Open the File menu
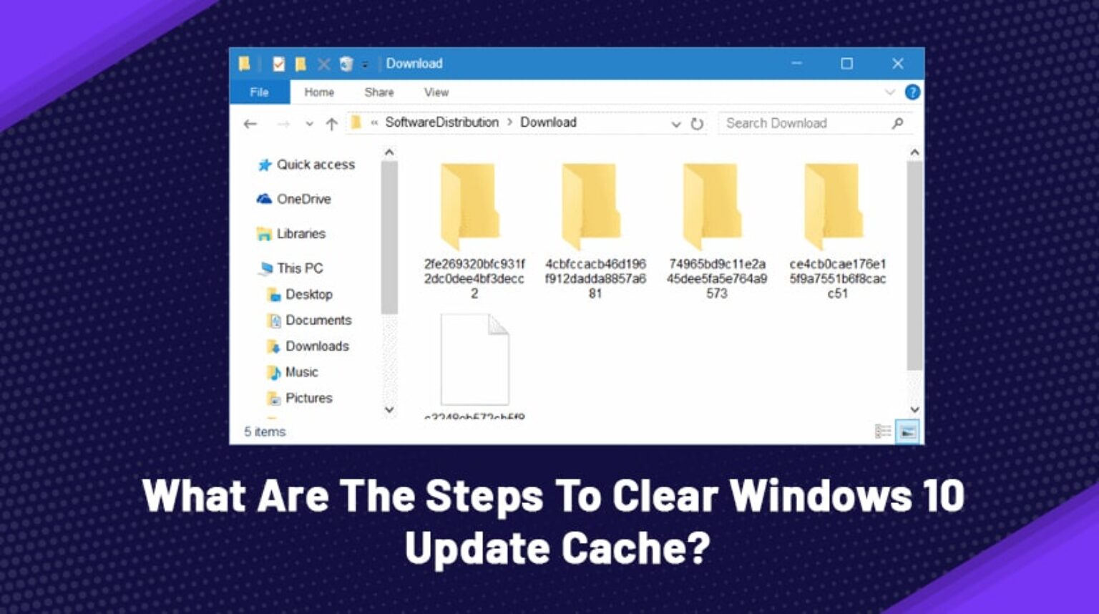Viewport: 1099px width, 614px height. pyautogui.click(x=259, y=92)
